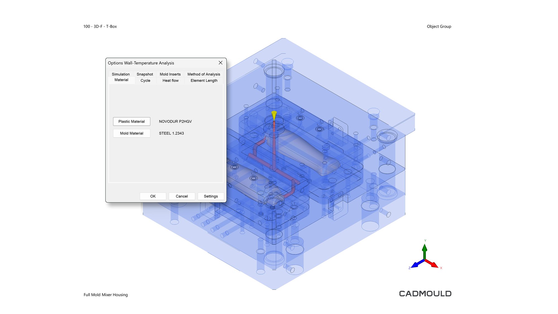Open the Simulation tab
Image resolution: width=558 pixels, height=314 pixels.
(x=121, y=74)
